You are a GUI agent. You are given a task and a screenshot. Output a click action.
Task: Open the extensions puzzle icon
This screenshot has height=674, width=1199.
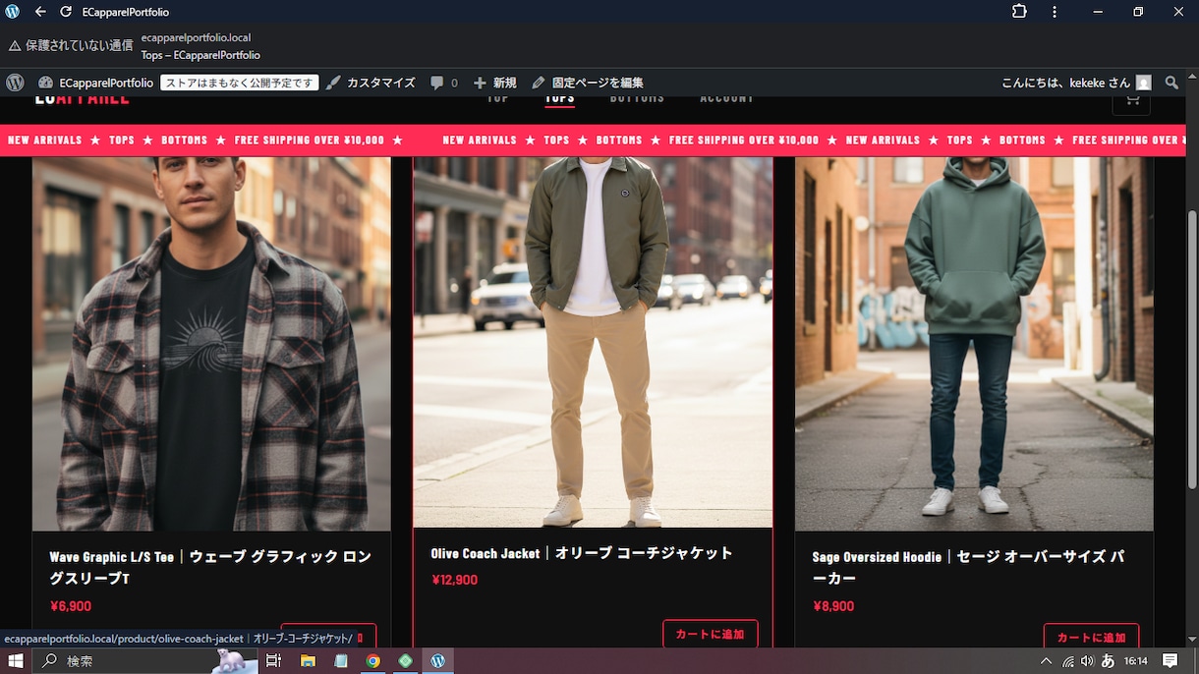1019,12
